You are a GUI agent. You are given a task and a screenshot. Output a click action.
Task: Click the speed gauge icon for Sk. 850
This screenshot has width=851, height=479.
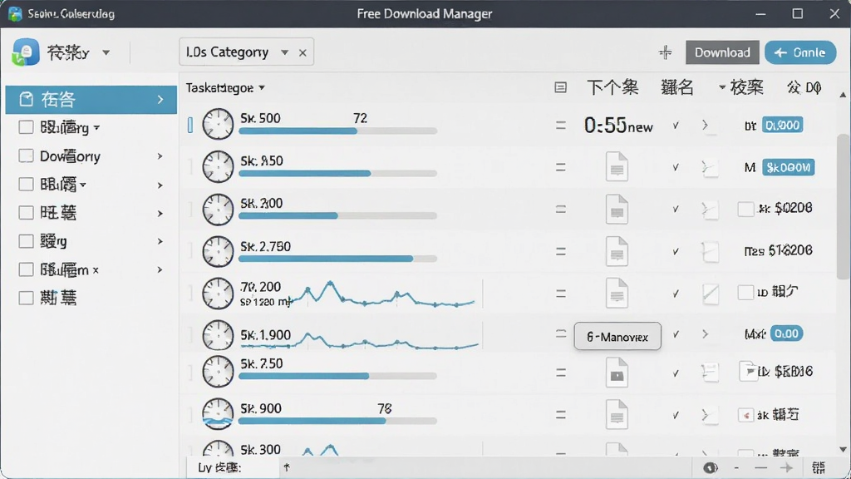[218, 166]
